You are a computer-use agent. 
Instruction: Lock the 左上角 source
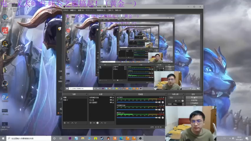click(x=113, y=100)
